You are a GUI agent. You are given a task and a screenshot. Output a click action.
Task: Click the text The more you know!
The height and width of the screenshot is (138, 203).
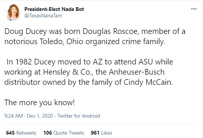pyautogui.click(x=40, y=103)
